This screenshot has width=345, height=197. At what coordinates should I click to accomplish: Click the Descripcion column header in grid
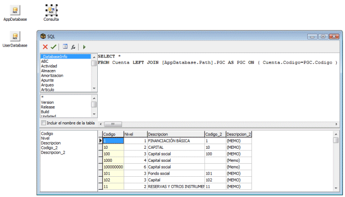(x=176, y=134)
